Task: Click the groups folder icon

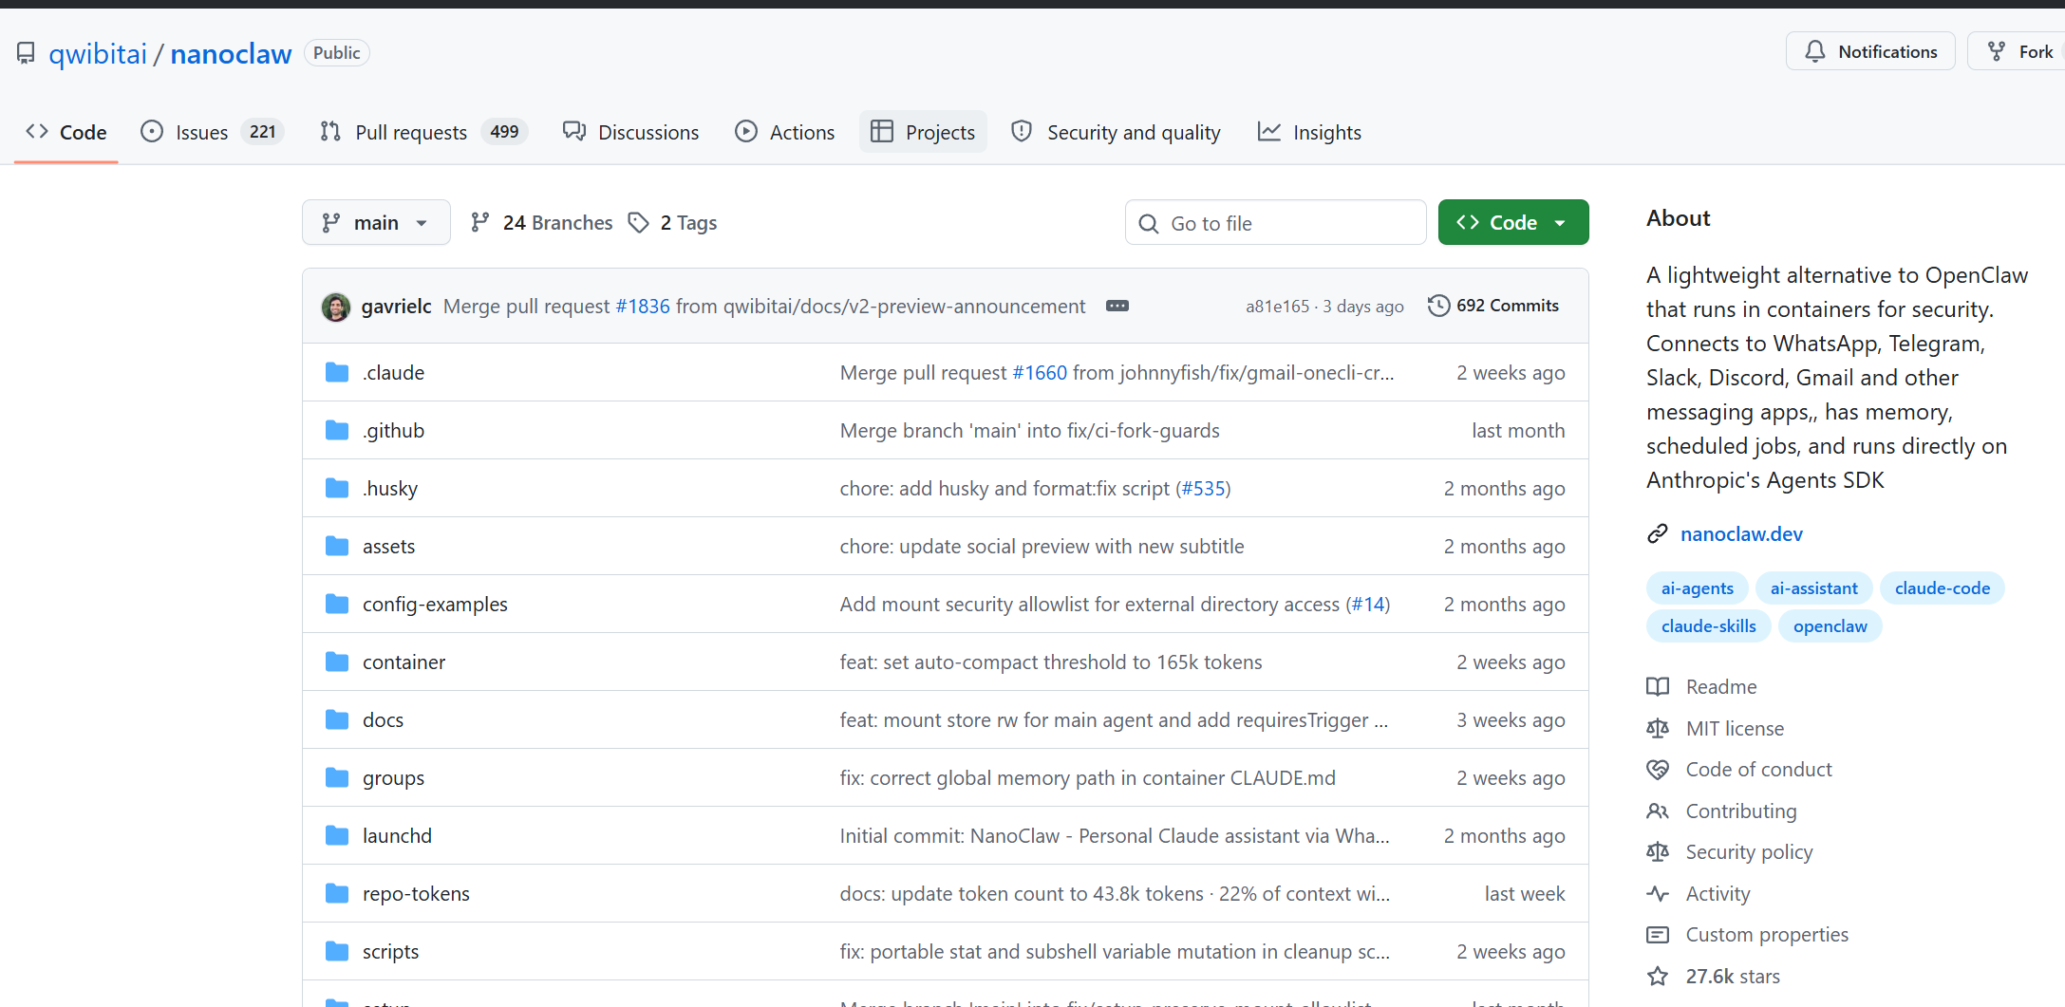Action: coord(337,777)
